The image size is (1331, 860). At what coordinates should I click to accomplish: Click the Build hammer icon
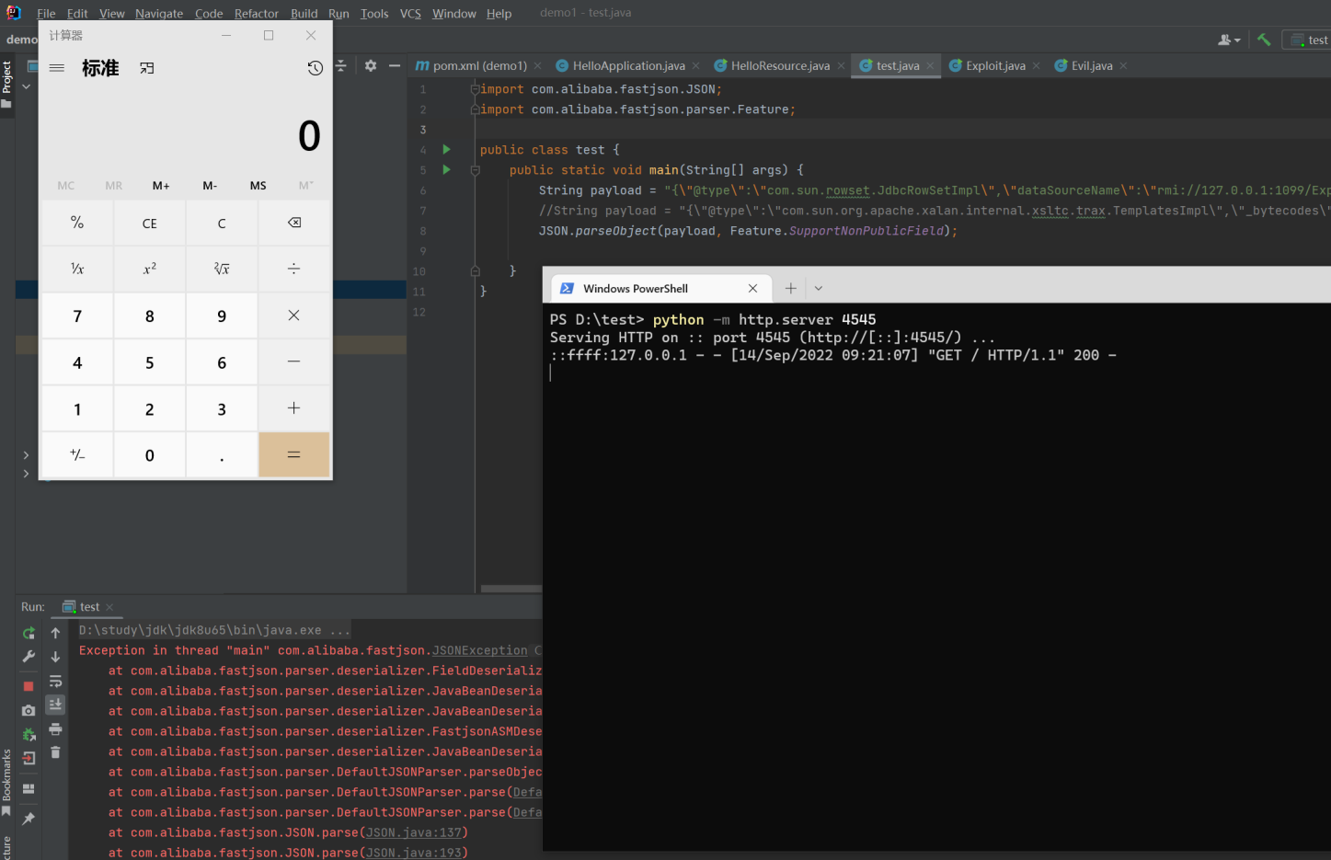1264,40
